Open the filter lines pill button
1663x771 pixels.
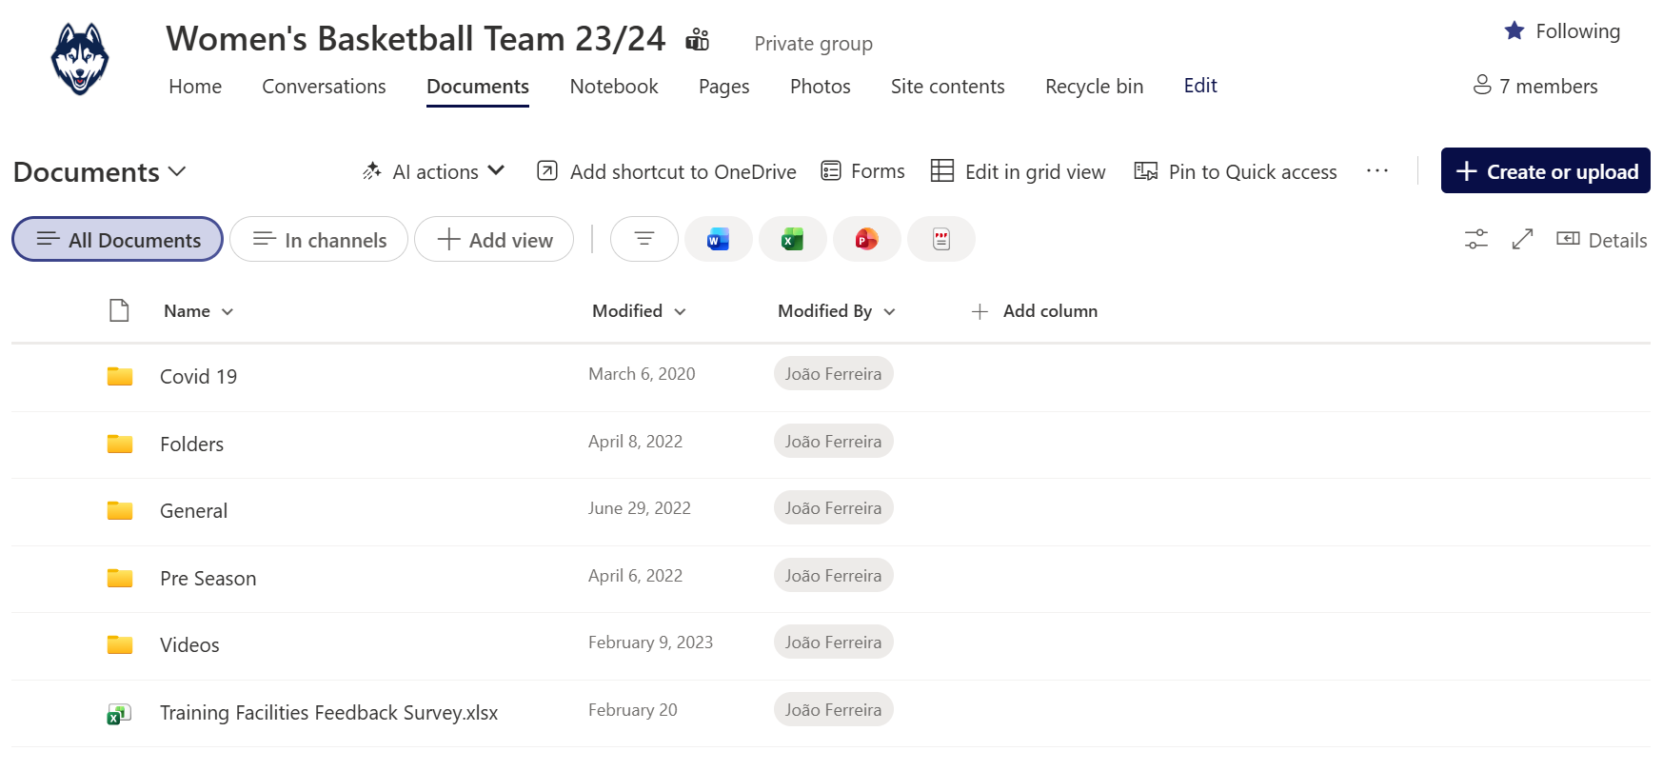tap(644, 240)
